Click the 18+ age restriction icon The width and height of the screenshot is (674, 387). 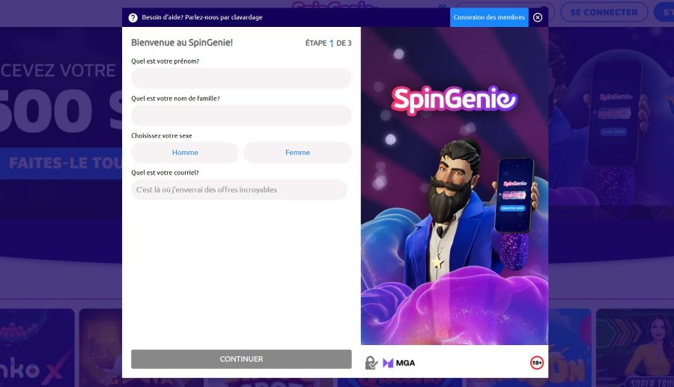tap(537, 363)
